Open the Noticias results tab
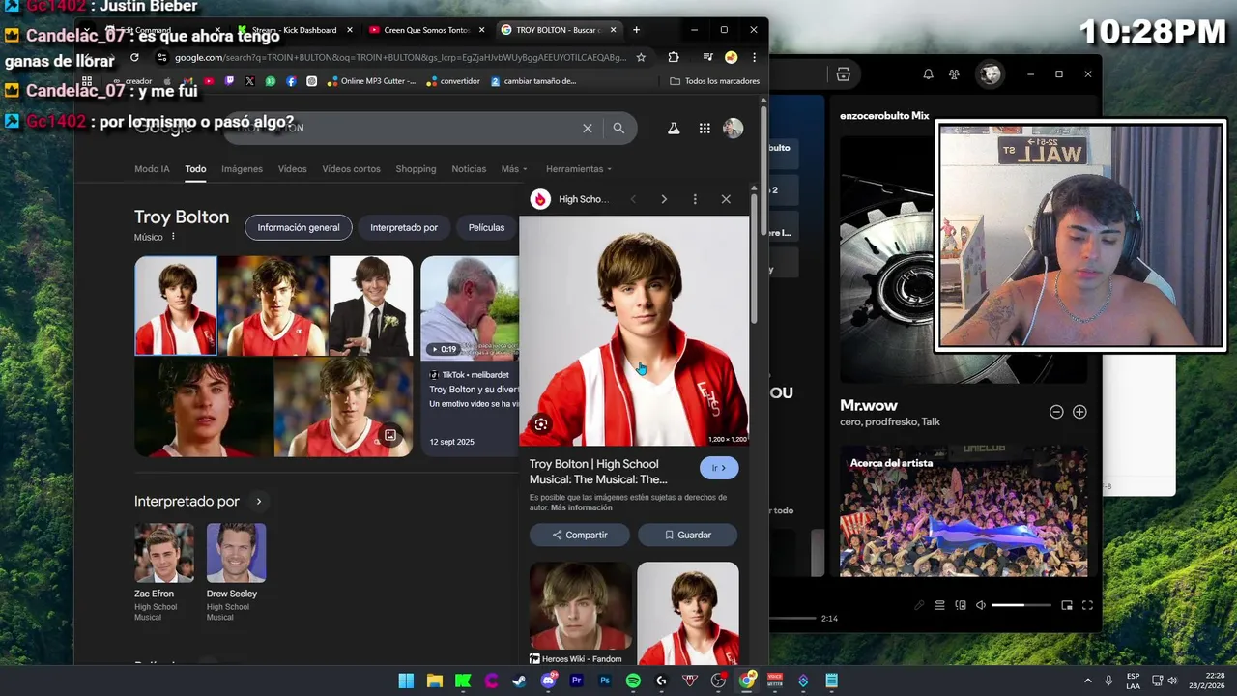Image resolution: width=1237 pixels, height=696 pixels. tap(469, 169)
